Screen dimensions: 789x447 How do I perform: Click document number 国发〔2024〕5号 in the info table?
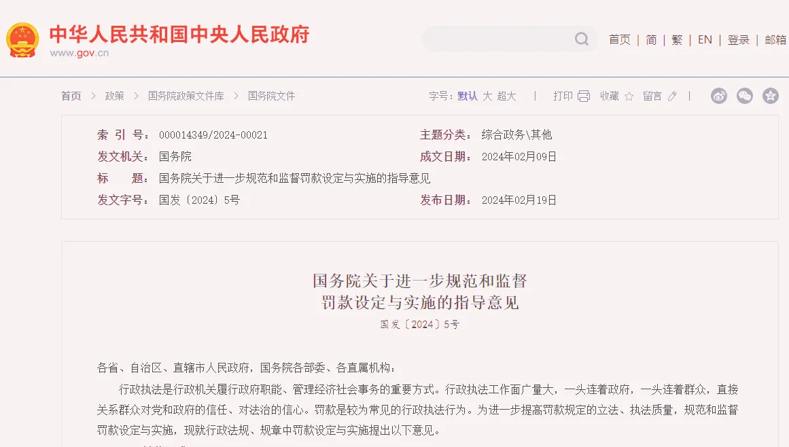200,200
